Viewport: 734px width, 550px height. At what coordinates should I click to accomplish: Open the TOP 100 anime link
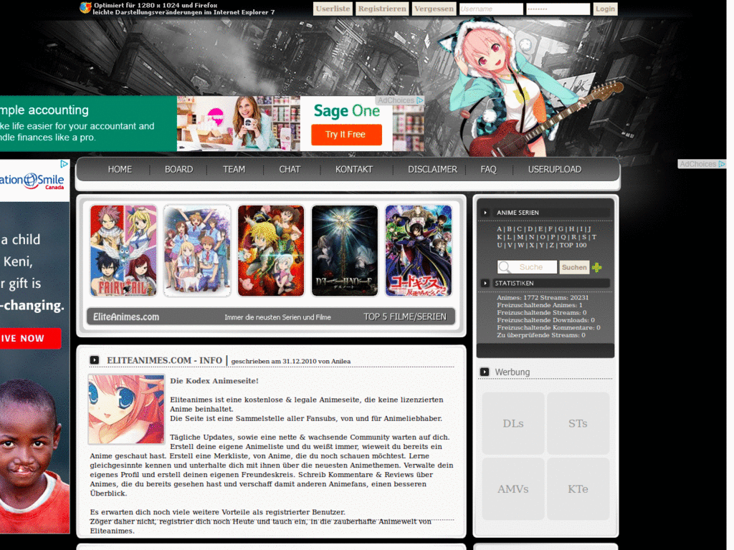(573, 245)
